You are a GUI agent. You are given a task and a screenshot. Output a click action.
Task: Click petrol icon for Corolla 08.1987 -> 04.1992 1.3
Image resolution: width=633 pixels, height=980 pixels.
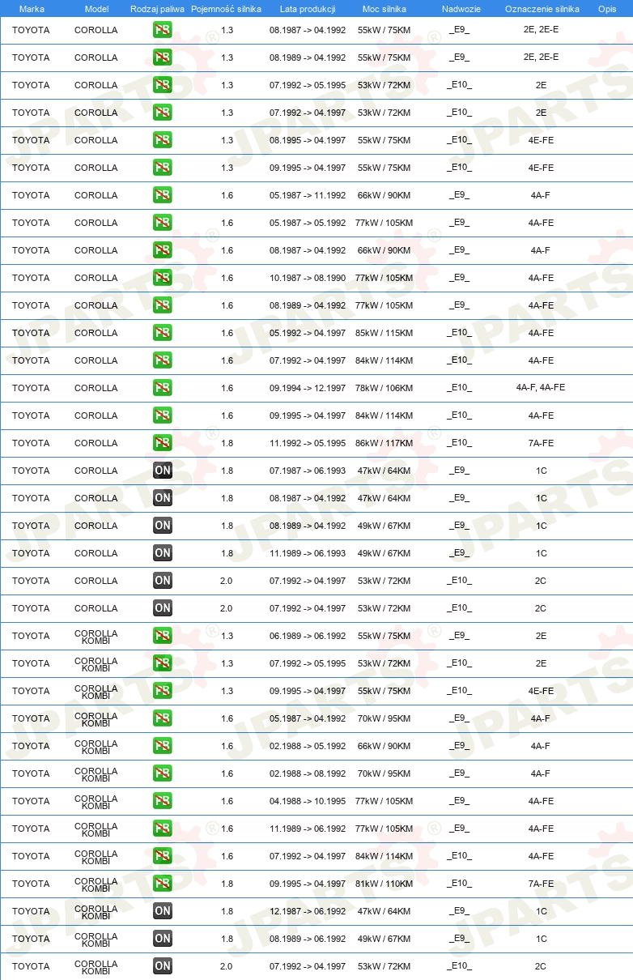click(x=163, y=30)
